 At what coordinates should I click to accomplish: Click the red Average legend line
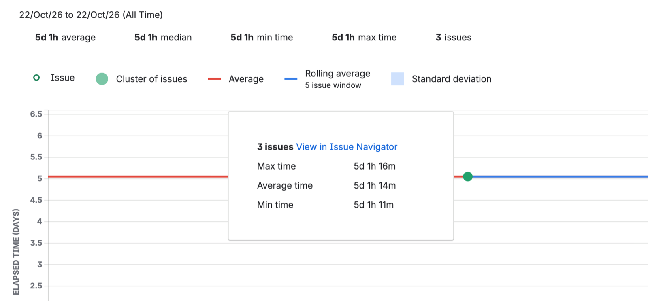click(x=214, y=79)
